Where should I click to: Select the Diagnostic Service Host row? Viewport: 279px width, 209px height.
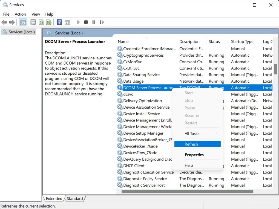click(194, 185)
